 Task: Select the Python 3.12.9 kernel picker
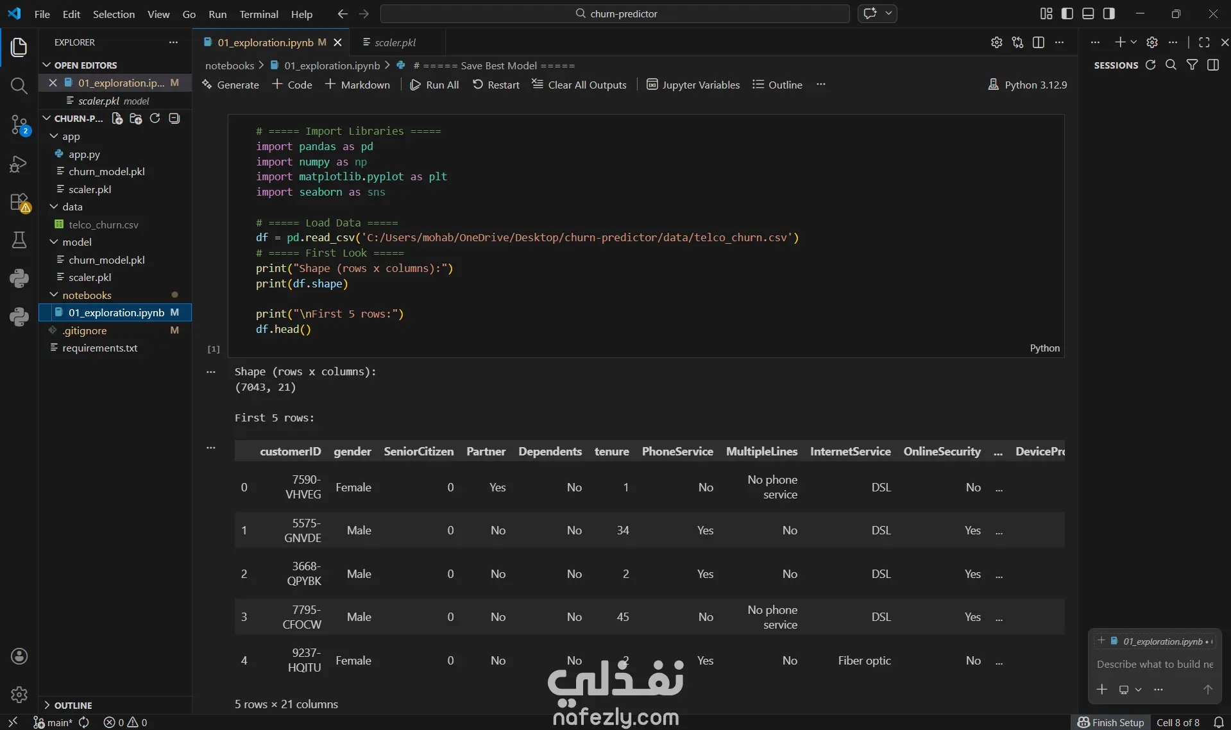pos(1028,85)
